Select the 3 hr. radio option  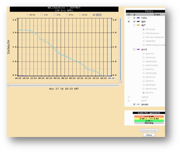point(55,15)
